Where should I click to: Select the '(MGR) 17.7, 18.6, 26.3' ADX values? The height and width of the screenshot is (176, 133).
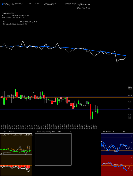point(28,22)
